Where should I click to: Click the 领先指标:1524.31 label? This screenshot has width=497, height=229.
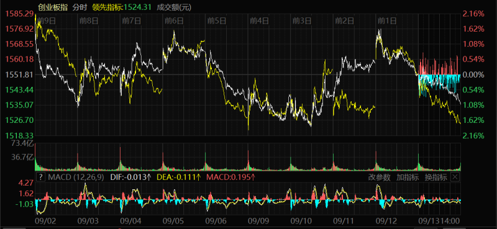[x=122, y=7]
